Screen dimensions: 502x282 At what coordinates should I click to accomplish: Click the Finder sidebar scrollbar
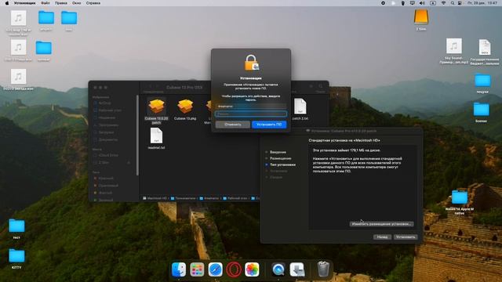(x=138, y=135)
